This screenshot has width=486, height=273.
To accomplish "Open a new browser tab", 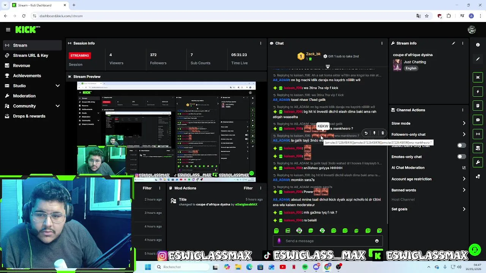I will 74,5.
